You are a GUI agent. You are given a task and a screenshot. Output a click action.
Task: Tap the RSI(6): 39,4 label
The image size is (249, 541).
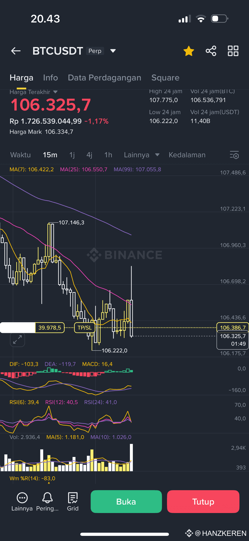(x=24, y=402)
